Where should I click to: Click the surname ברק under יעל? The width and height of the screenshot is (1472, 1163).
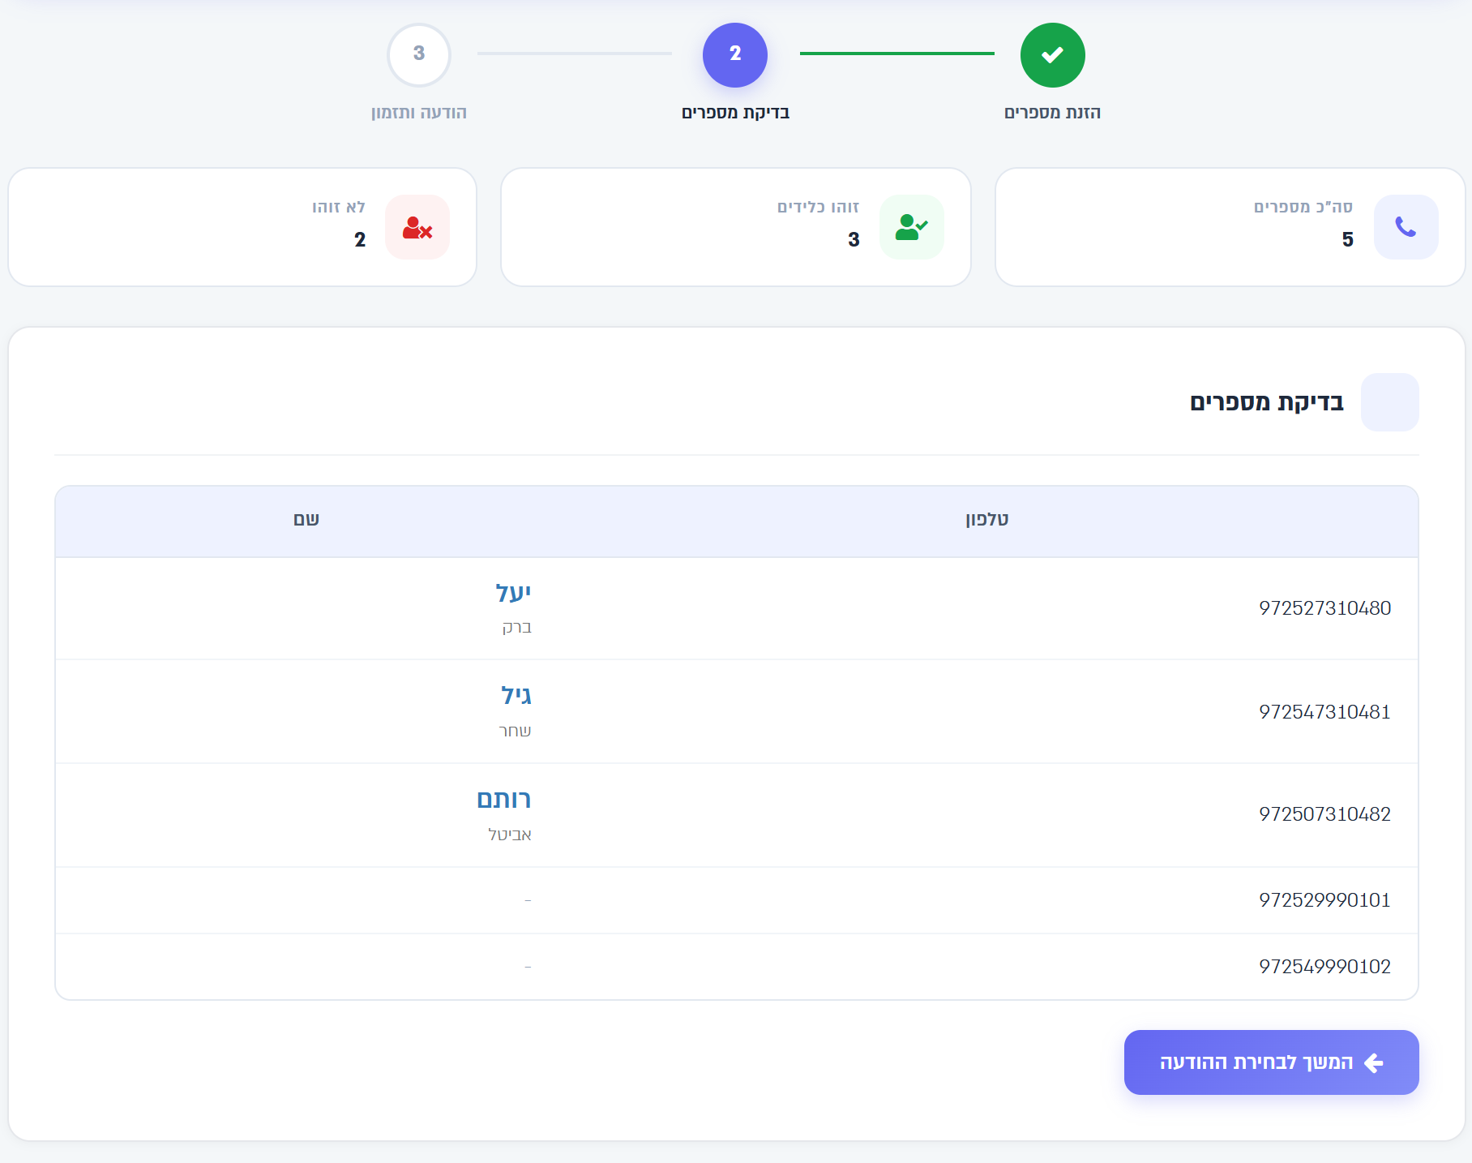pyautogui.click(x=516, y=627)
